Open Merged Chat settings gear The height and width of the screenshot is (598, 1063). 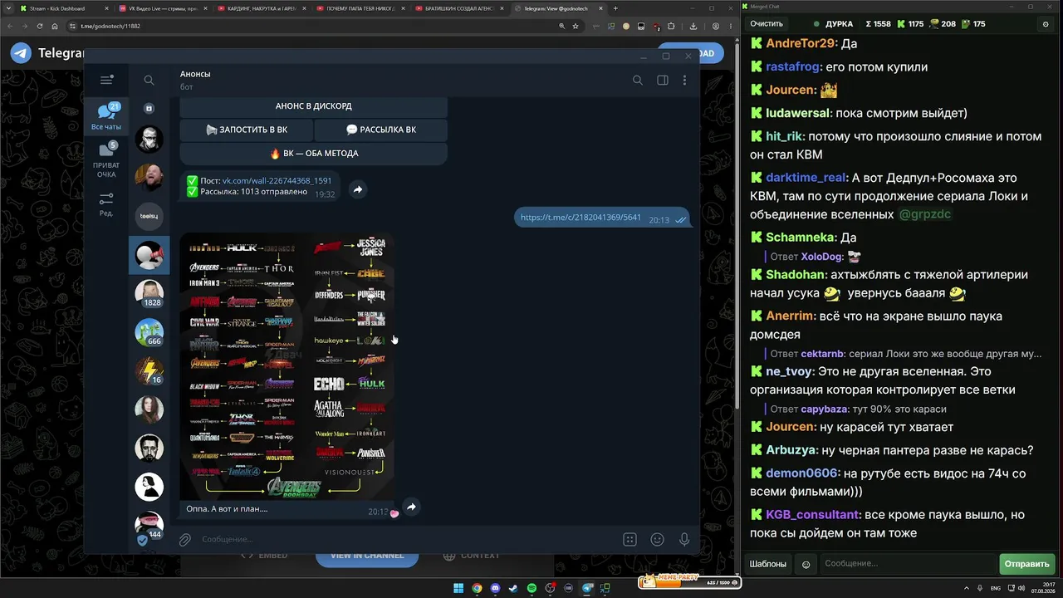point(1046,24)
